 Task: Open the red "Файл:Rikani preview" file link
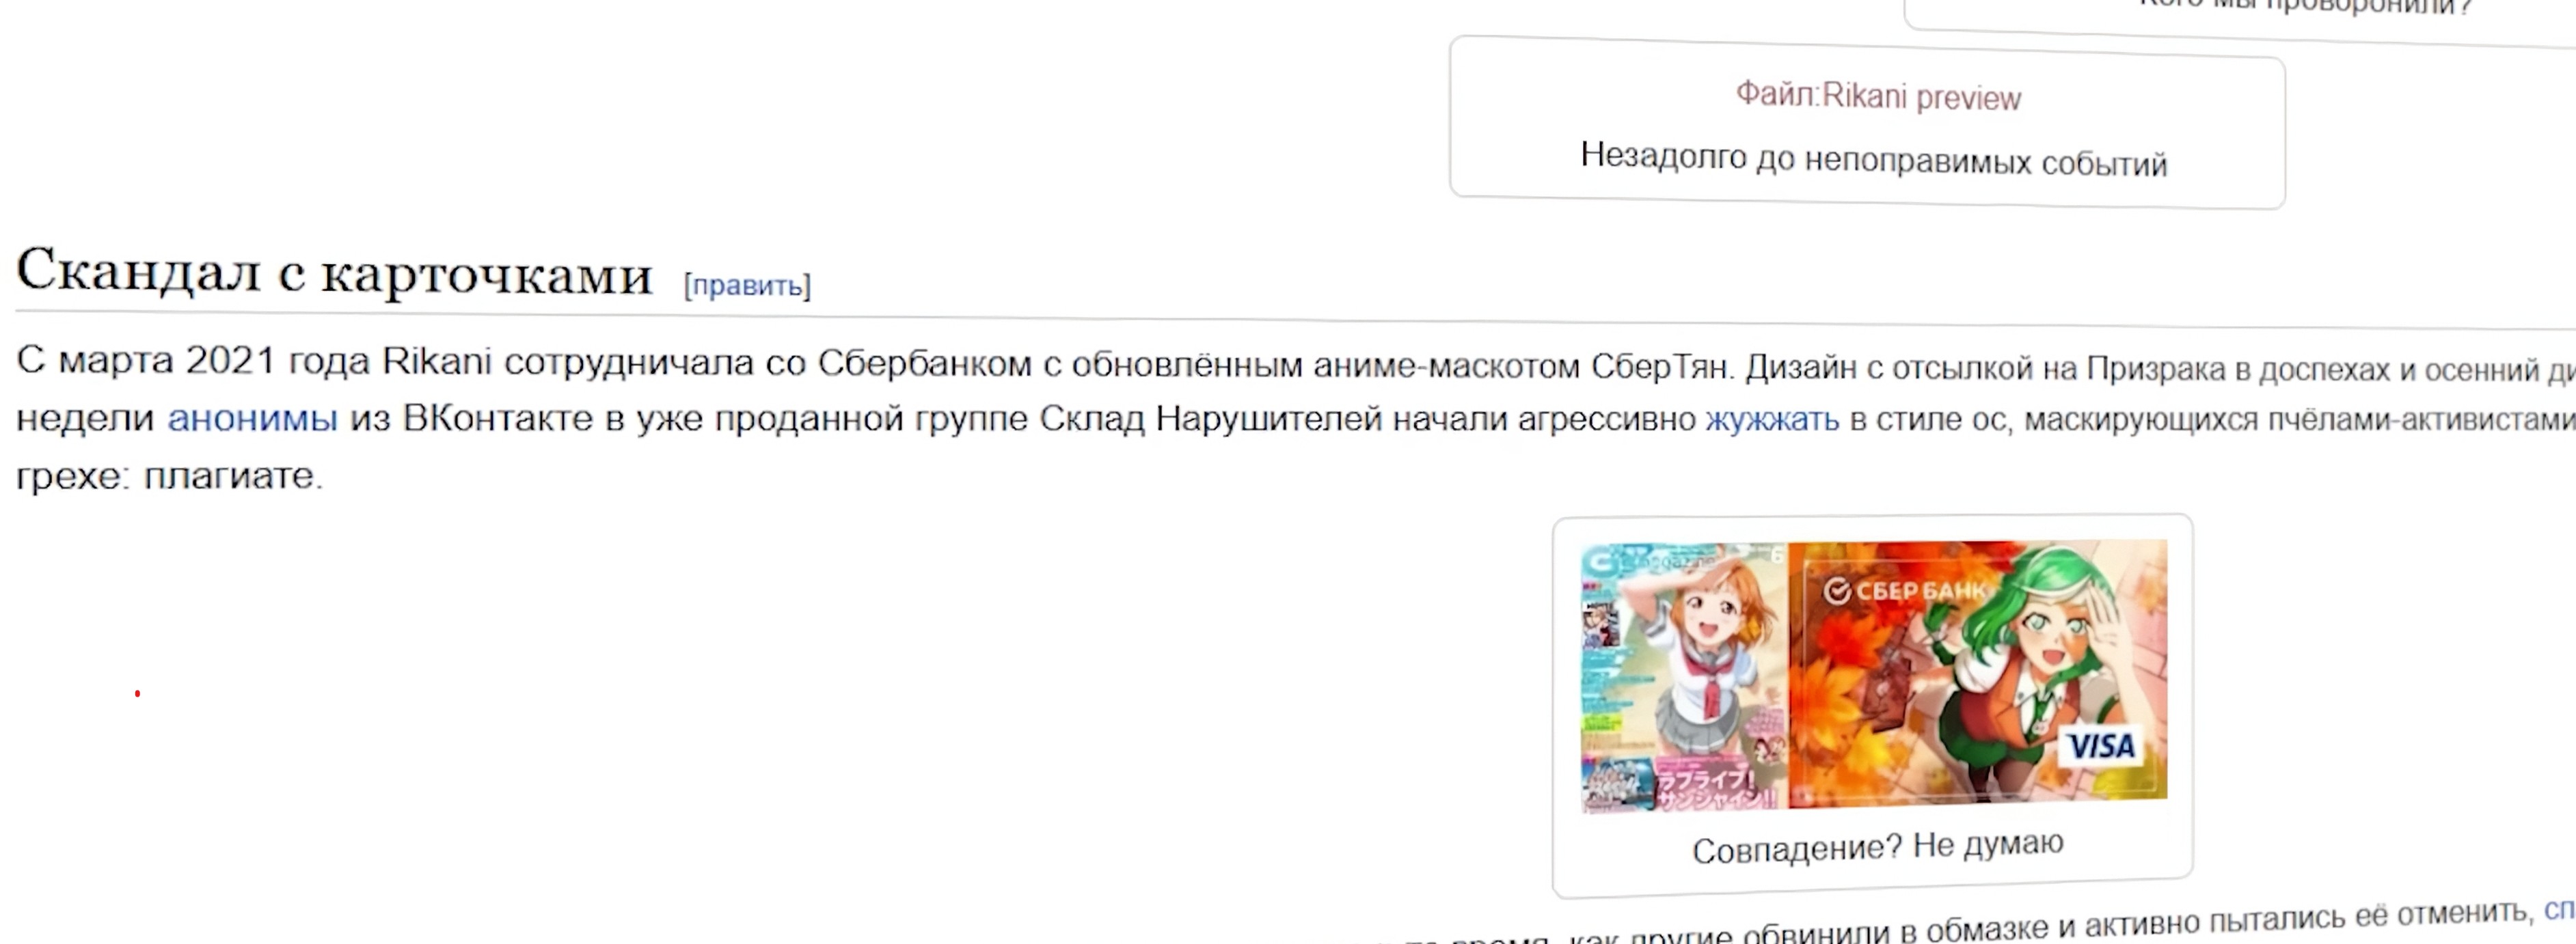pyautogui.click(x=1878, y=96)
